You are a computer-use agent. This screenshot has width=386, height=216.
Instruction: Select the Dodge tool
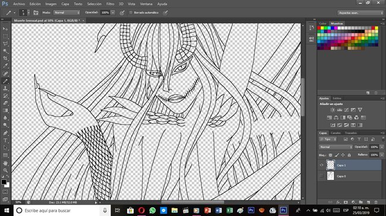tap(5, 125)
